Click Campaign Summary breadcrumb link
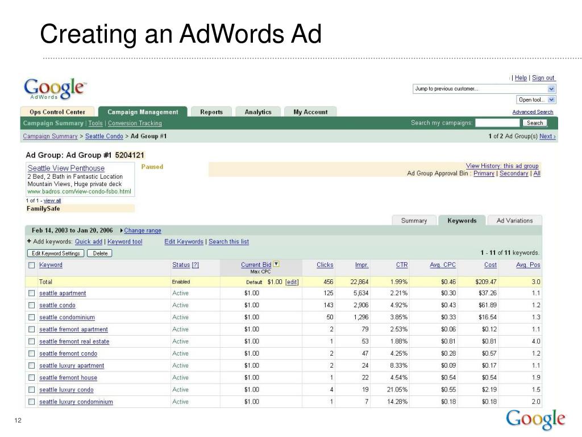The width and height of the screenshot is (582, 437). pyautogui.click(x=50, y=136)
